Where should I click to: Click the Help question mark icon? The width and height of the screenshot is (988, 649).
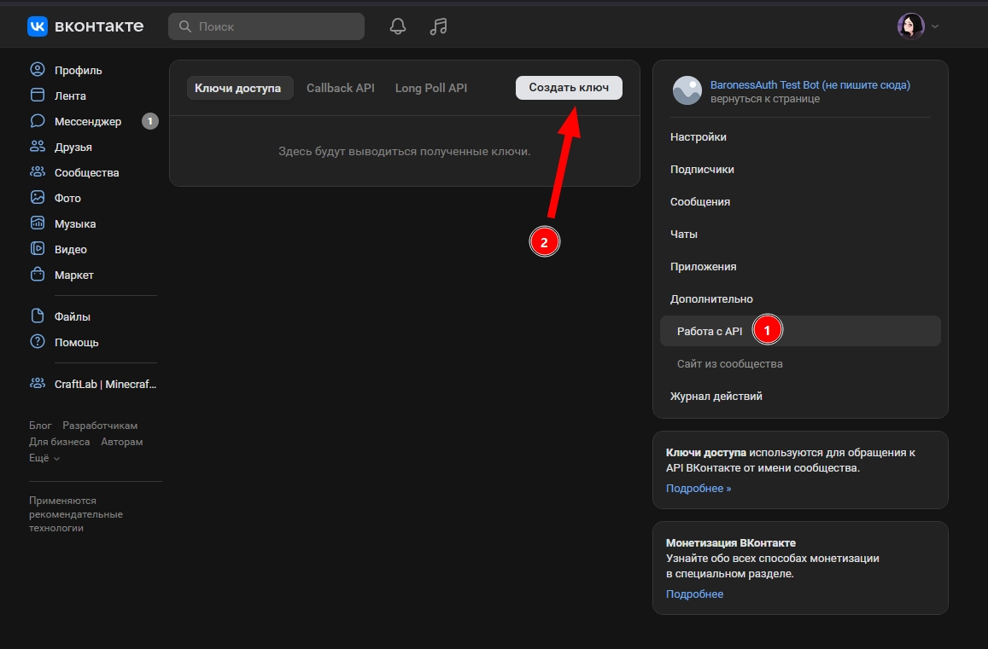click(38, 342)
